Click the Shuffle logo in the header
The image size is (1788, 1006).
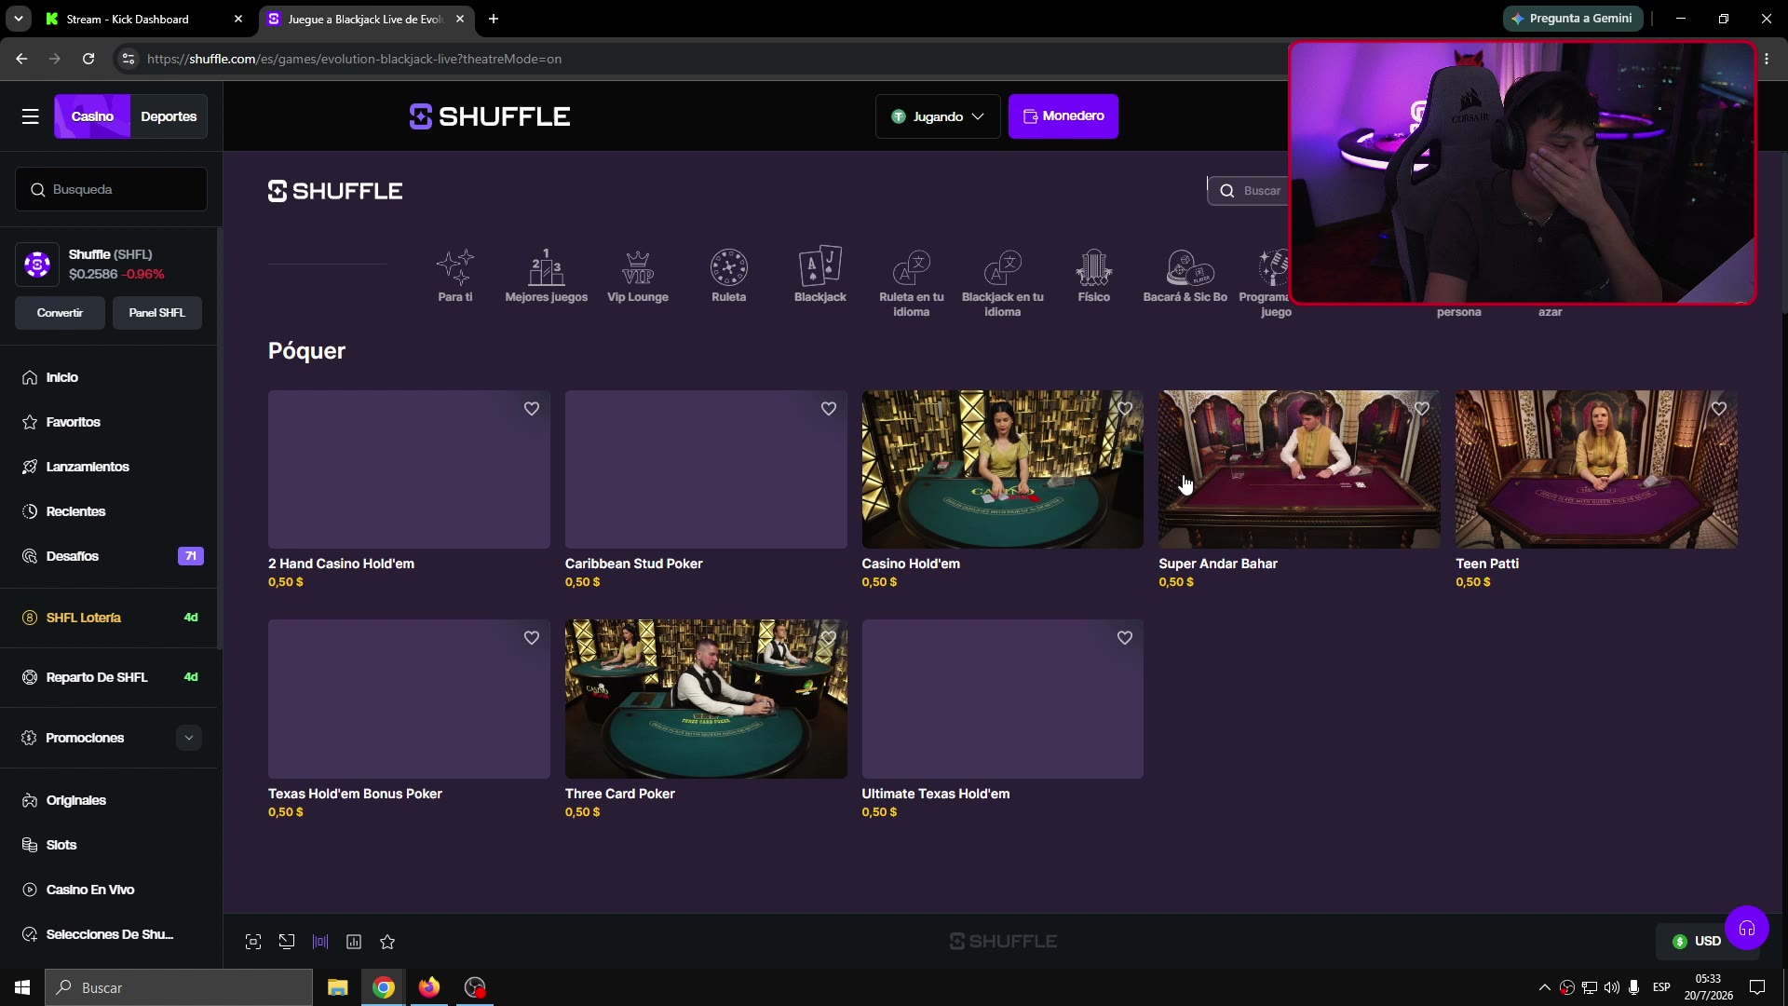[x=490, y=116]
